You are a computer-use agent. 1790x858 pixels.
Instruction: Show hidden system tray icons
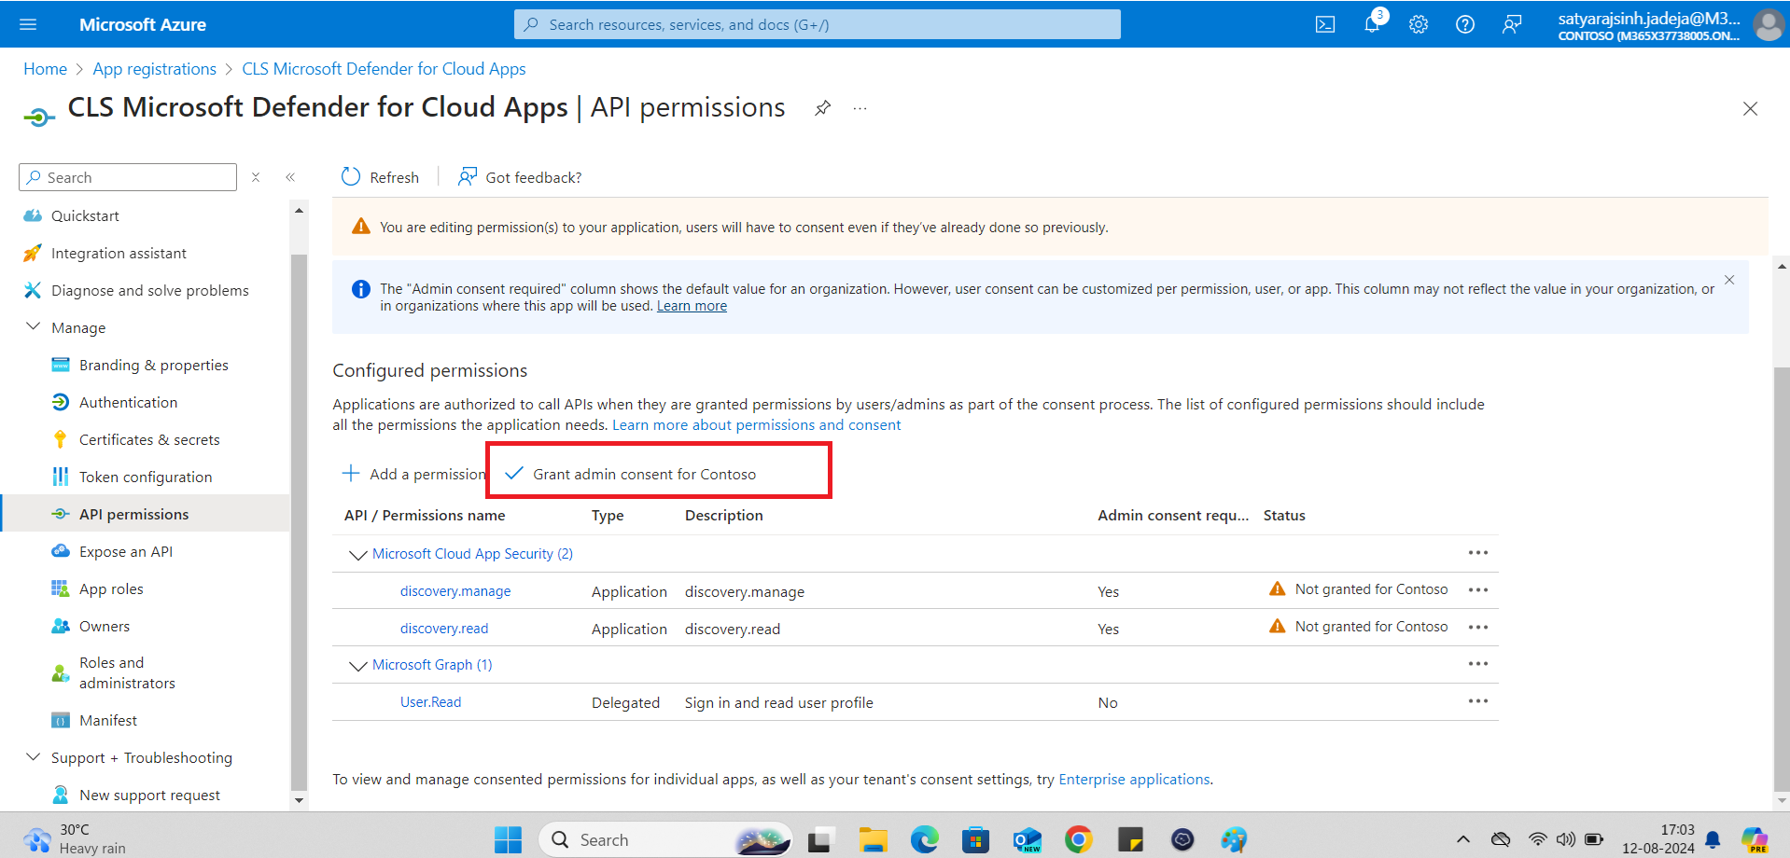(x=1463, y=839)
